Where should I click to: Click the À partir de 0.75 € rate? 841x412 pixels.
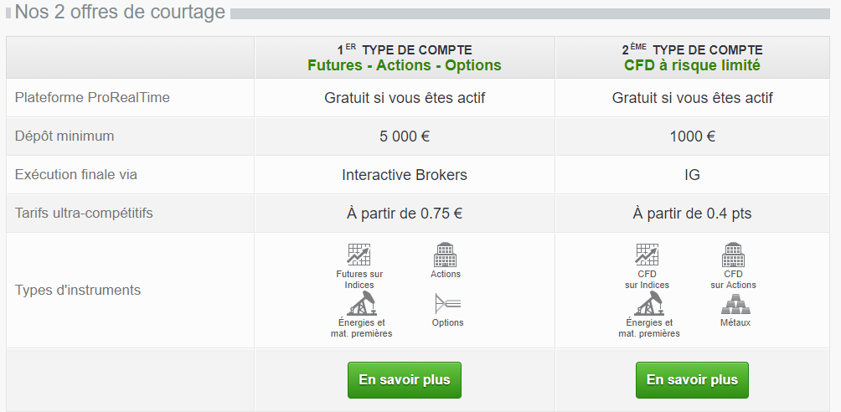coord(405,214)
